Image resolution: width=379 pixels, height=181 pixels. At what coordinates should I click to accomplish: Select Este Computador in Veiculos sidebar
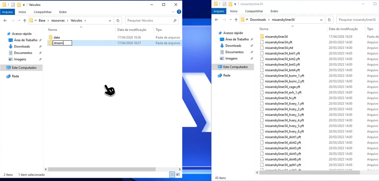21,68
